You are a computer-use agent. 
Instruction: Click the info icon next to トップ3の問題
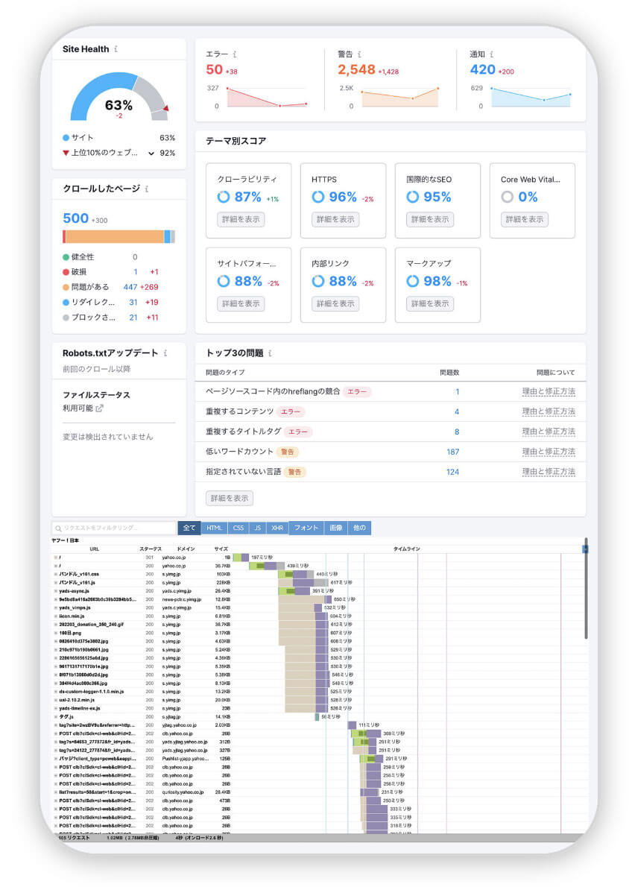[270, 353]
